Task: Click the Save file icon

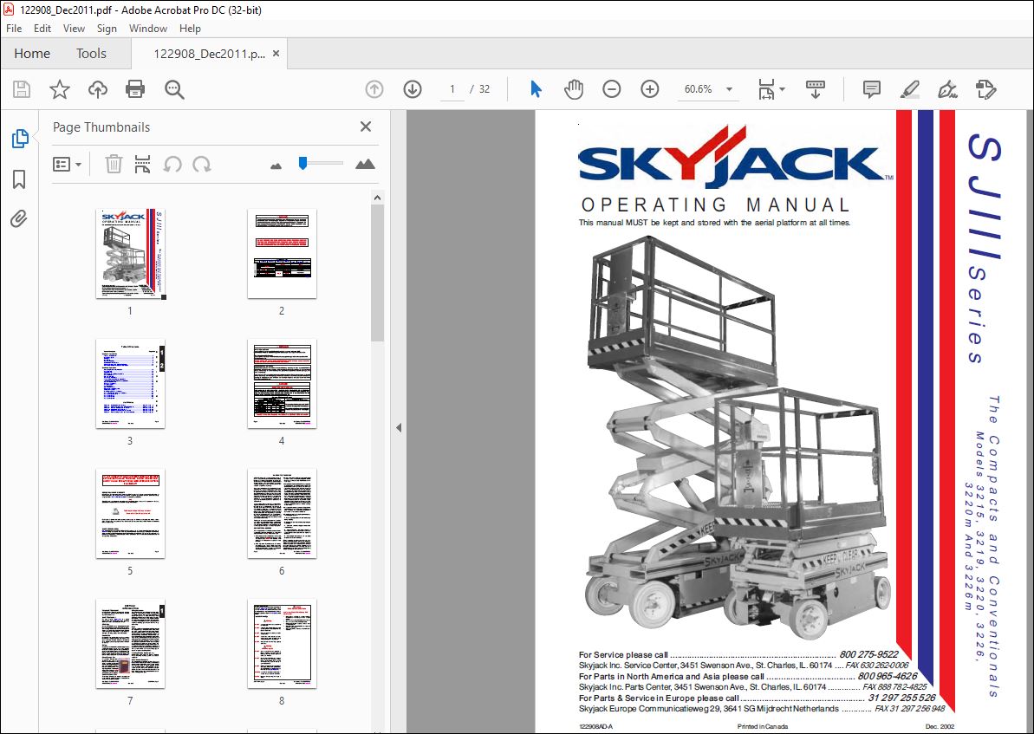Action: click(22, 89)
